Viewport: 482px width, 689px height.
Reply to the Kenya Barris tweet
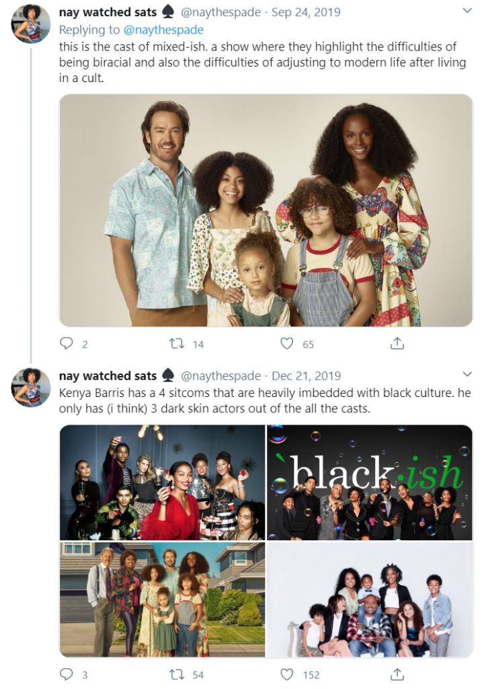point(67,674)
